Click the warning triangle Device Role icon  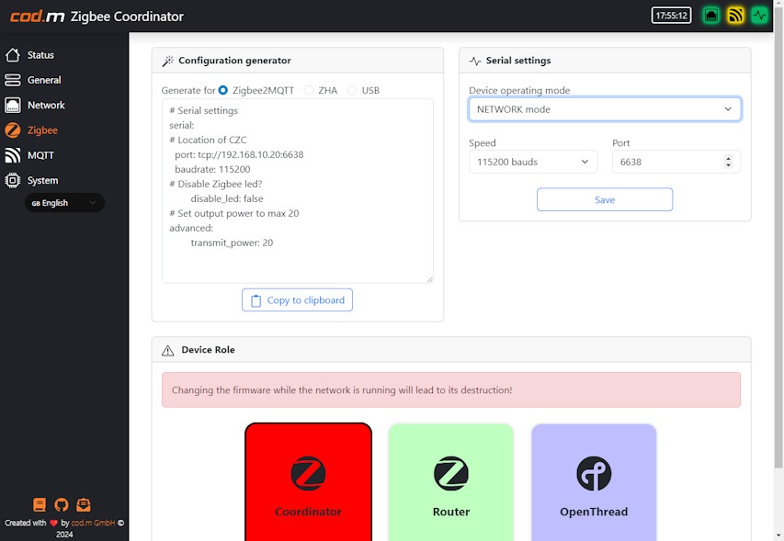[x=168, y=350]
